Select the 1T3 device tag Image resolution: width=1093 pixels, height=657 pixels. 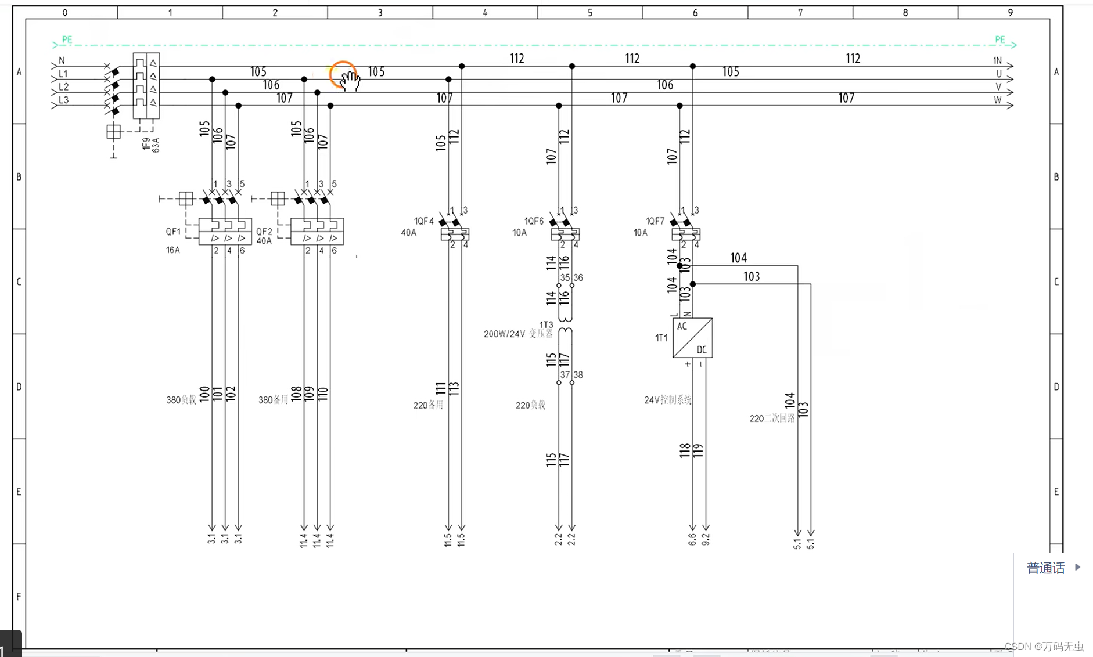coord(546,325)
